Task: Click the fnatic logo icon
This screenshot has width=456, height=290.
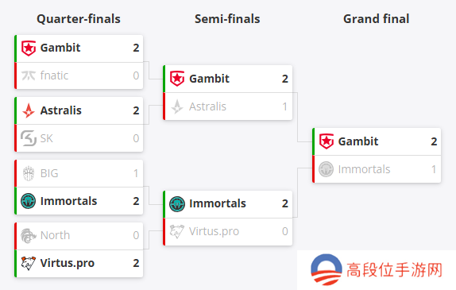Action: pyautogui.click(x=29, y=75)
